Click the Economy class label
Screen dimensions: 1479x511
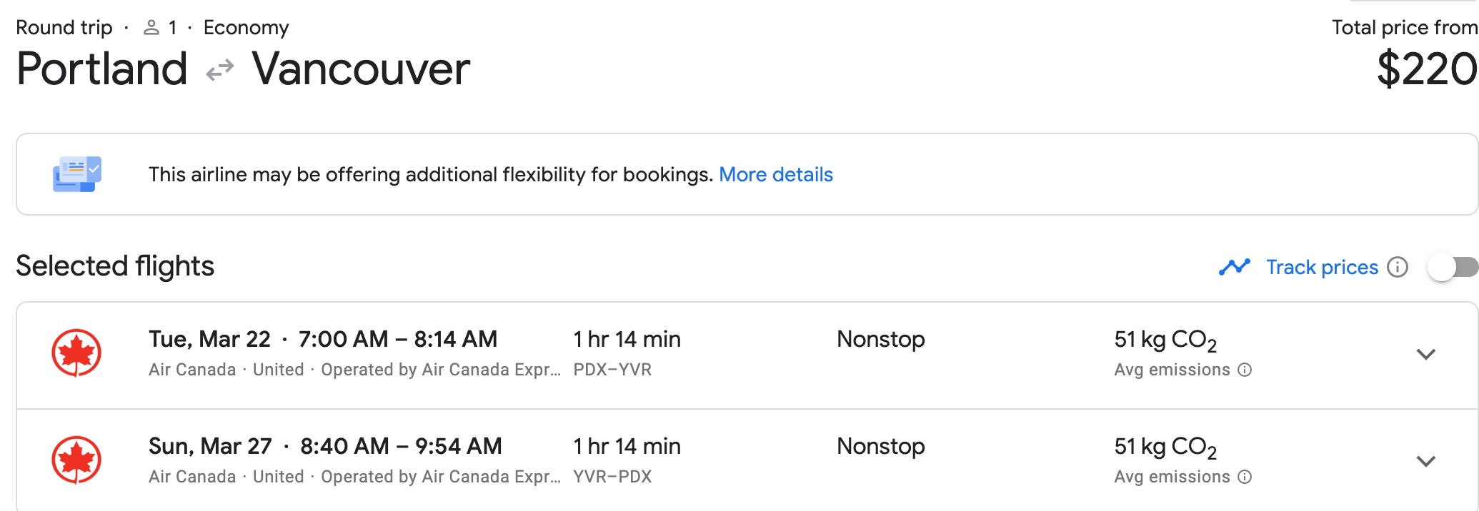[246, 28]
